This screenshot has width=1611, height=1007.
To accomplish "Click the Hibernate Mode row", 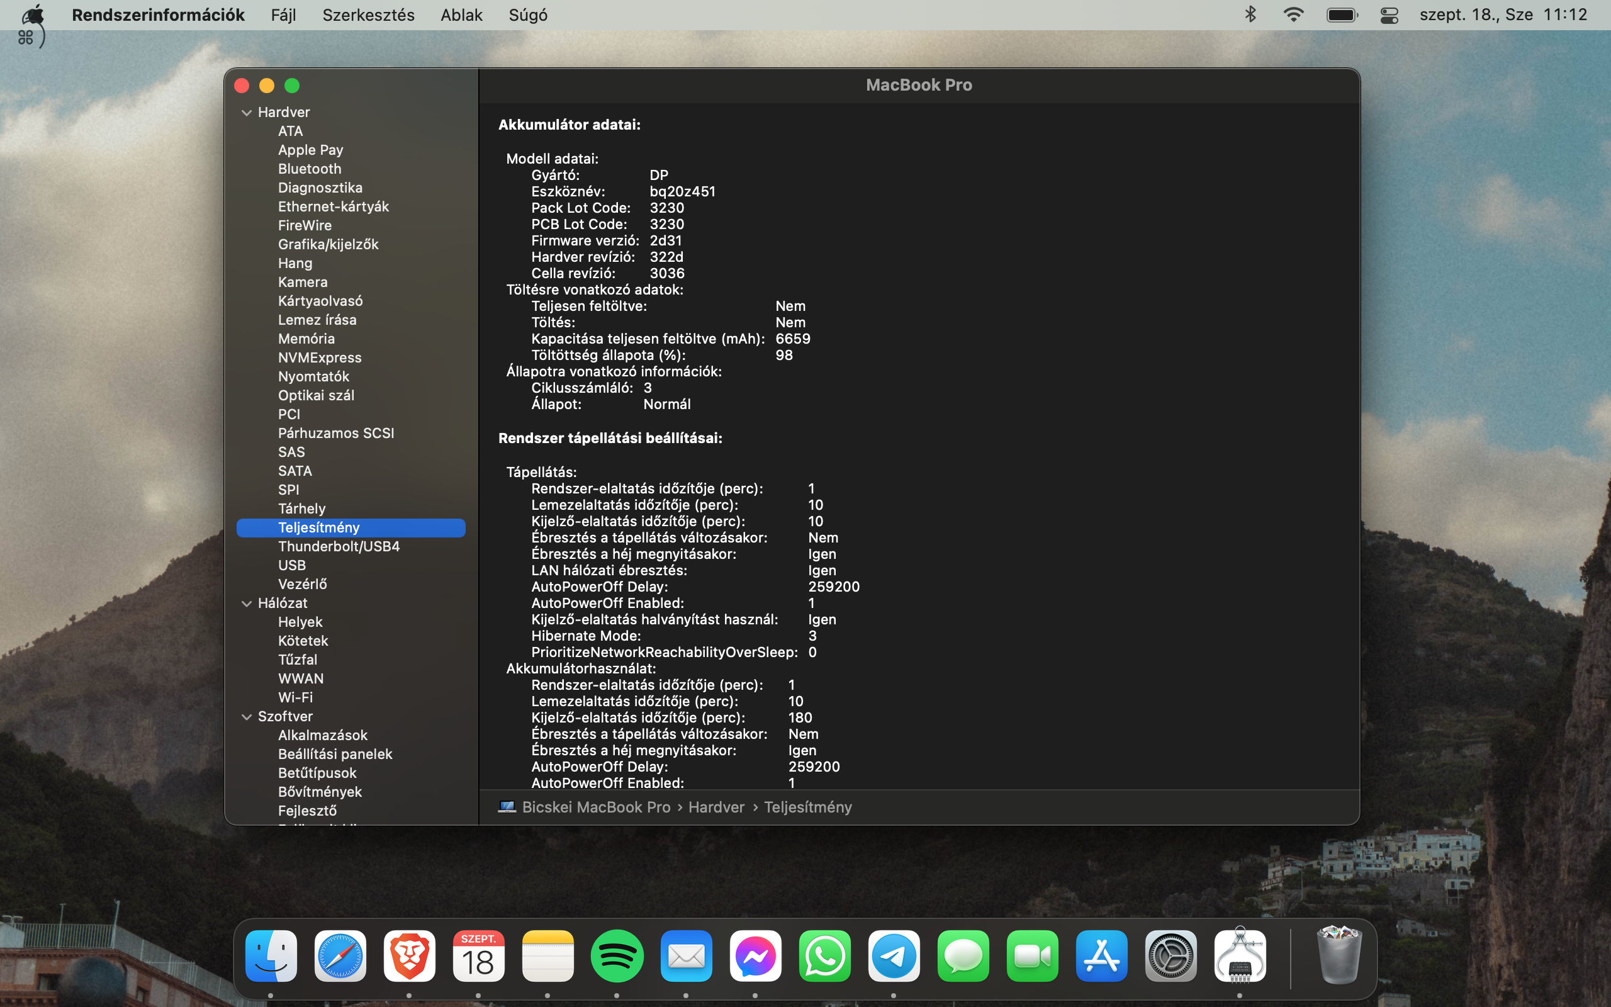I will (674, 636).
